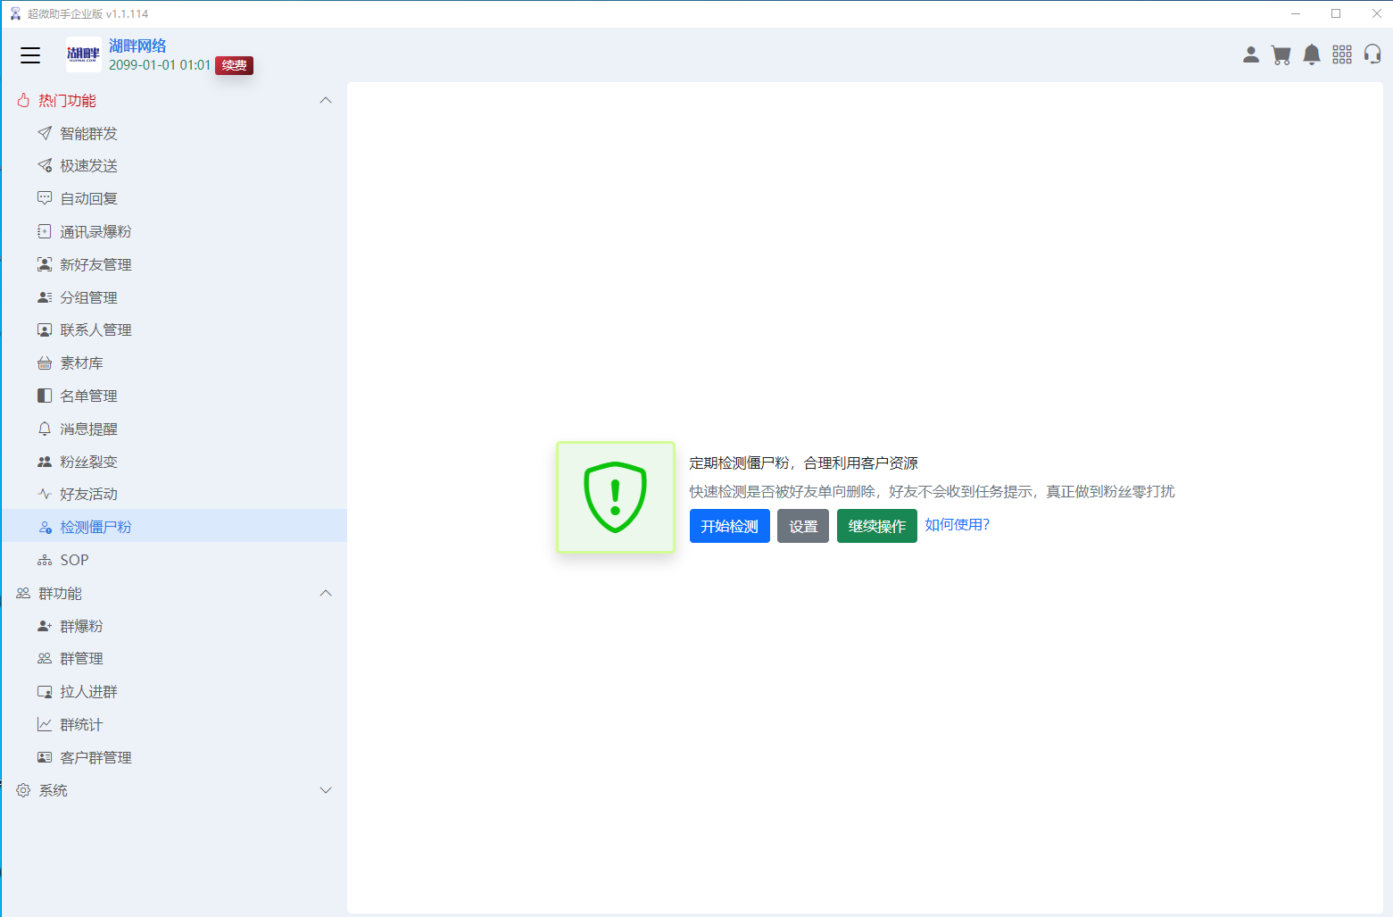
Task: Click the 湖畔 company logo
Action: (x=83, y=54)
